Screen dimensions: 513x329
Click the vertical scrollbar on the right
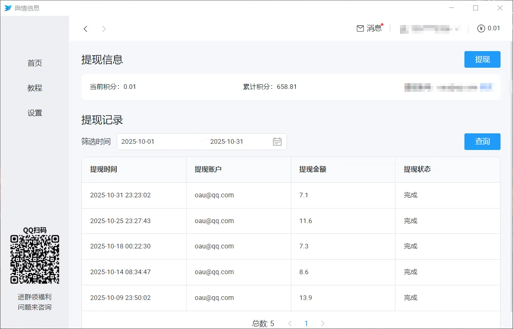511,174
